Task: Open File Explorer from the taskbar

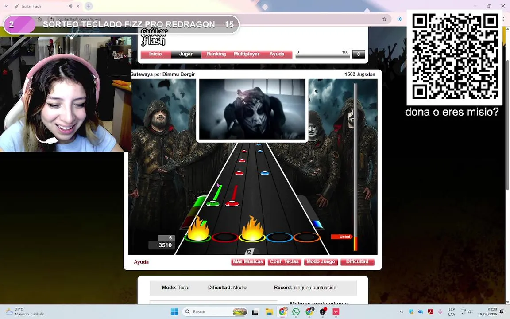Action: [x=269, y=312]
